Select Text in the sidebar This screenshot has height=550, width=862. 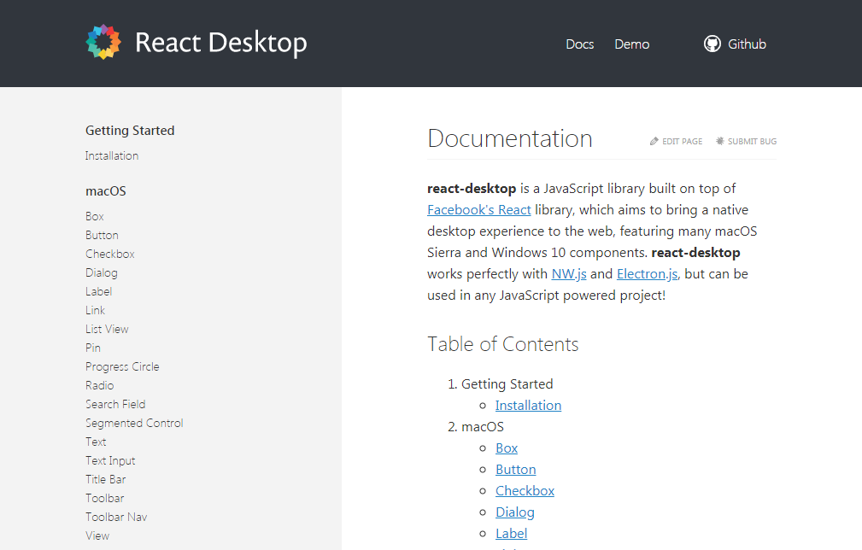coord(96,442)
